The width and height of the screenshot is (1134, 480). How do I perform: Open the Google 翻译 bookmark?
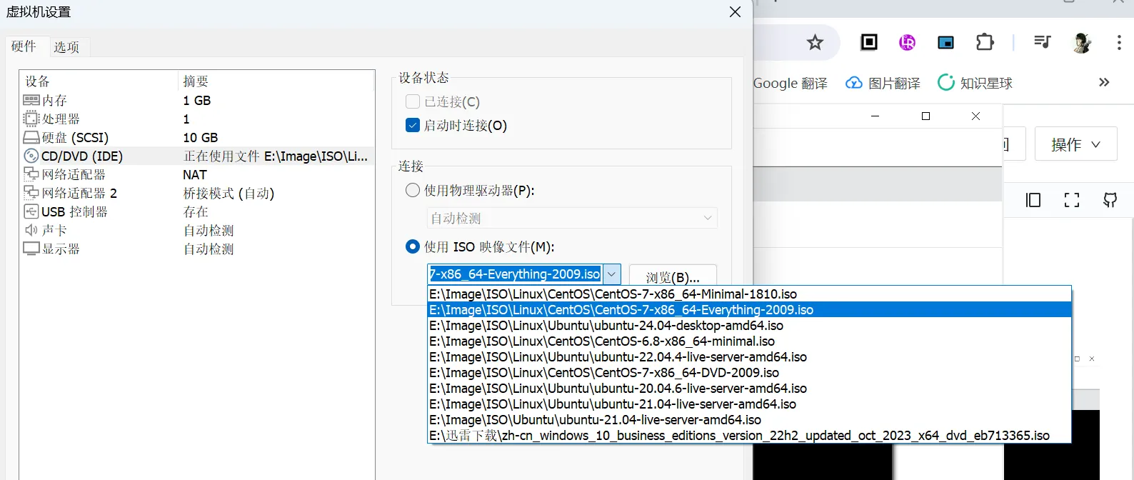click(790, 83)
